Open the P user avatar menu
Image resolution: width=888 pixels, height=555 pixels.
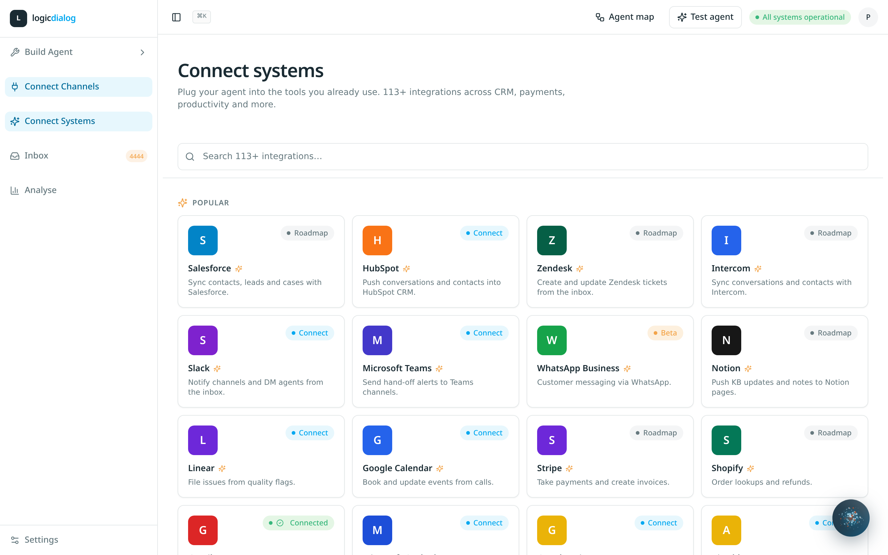pyautogui.click(x=868, y=17)
